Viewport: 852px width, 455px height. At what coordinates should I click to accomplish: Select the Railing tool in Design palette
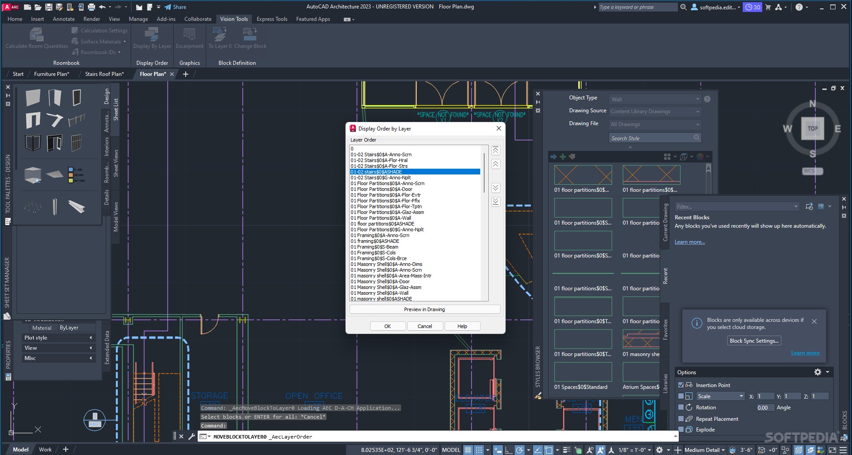pos(76,120)
